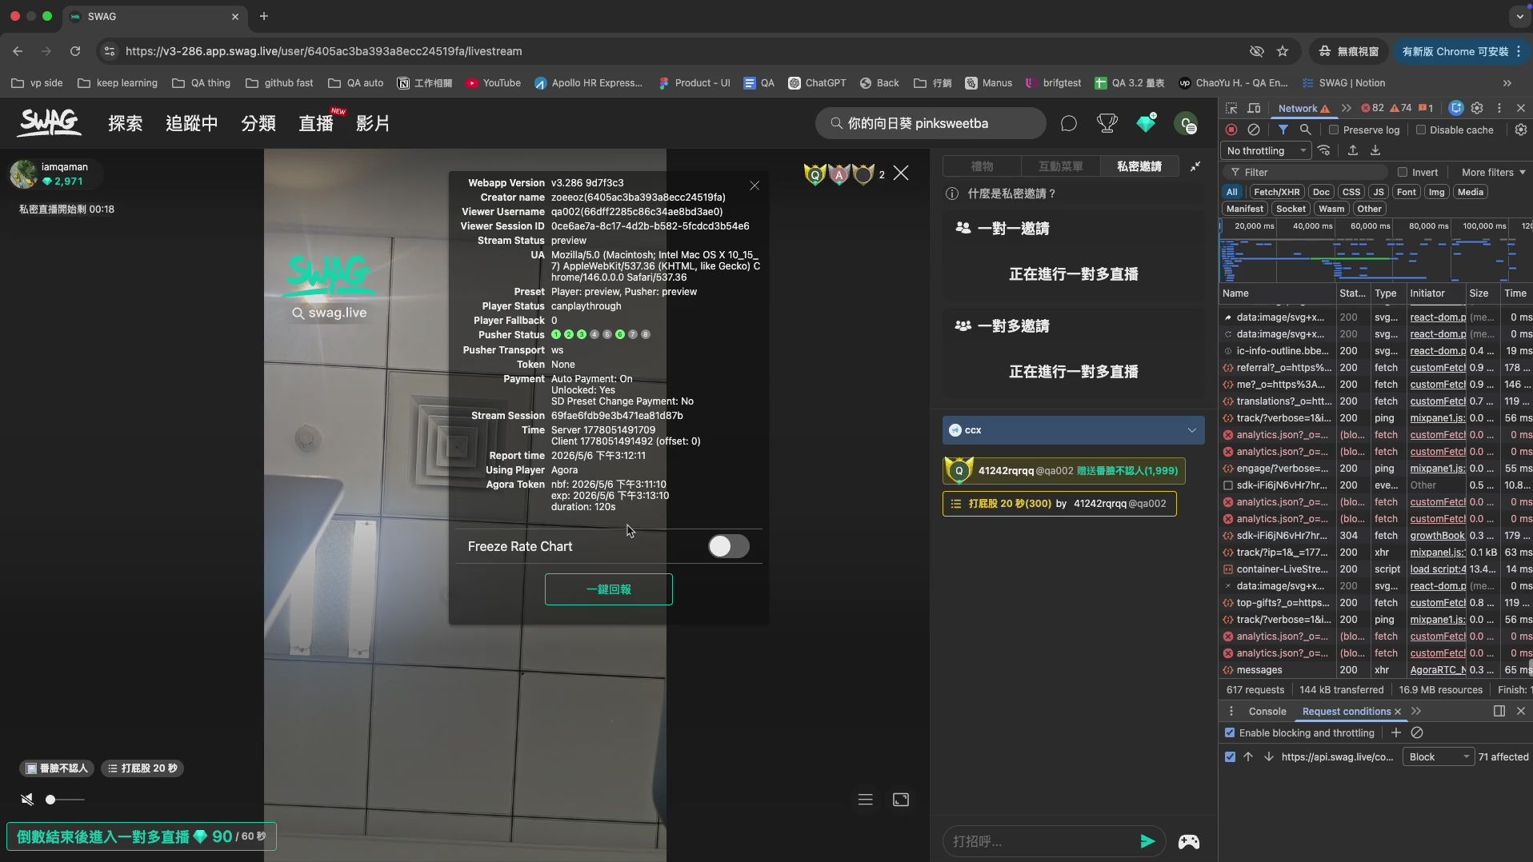Open the diamond wallet icon
The height and width of the screenshot is (862, 1533).
click(1147, 122)
